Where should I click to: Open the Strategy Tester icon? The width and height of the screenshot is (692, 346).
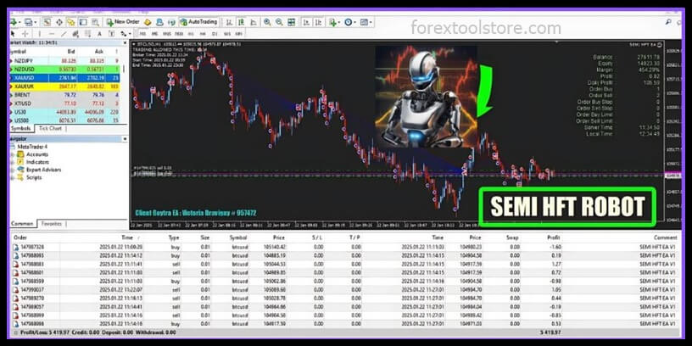pos(95,22)
